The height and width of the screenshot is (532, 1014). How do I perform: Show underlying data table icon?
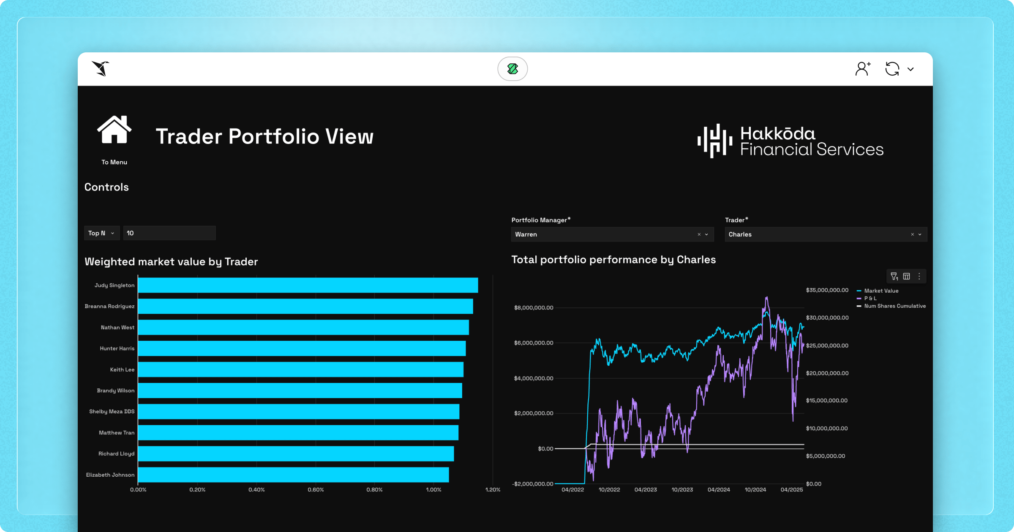pos(907,277)
